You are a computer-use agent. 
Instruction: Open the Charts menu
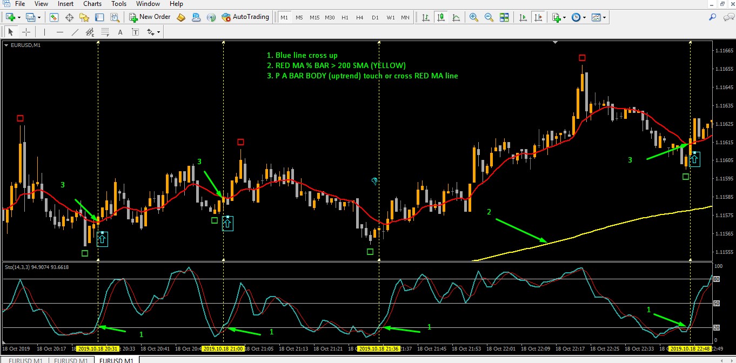coord(92,4)
